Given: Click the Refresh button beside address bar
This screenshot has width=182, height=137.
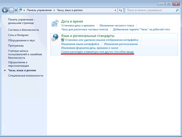Looking at the screenshot, I should click(121, 10).
